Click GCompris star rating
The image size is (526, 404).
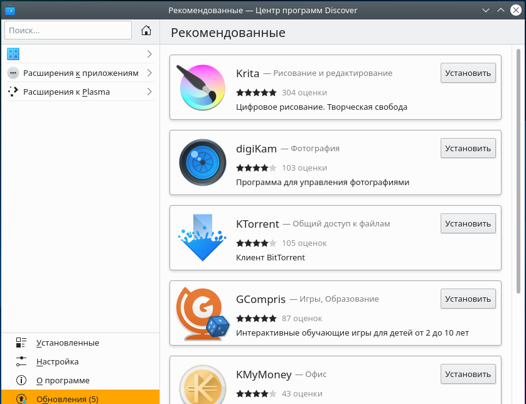(x=256, y=318)
